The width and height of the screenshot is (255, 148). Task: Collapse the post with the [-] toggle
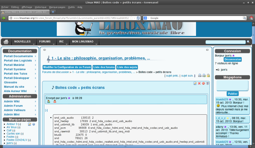46,110
